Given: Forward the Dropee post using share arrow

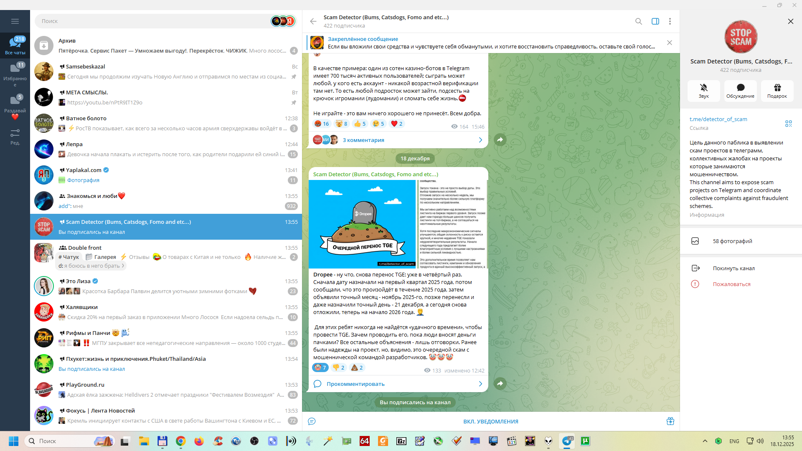Looking at the screenshot, I should point(500,383).
